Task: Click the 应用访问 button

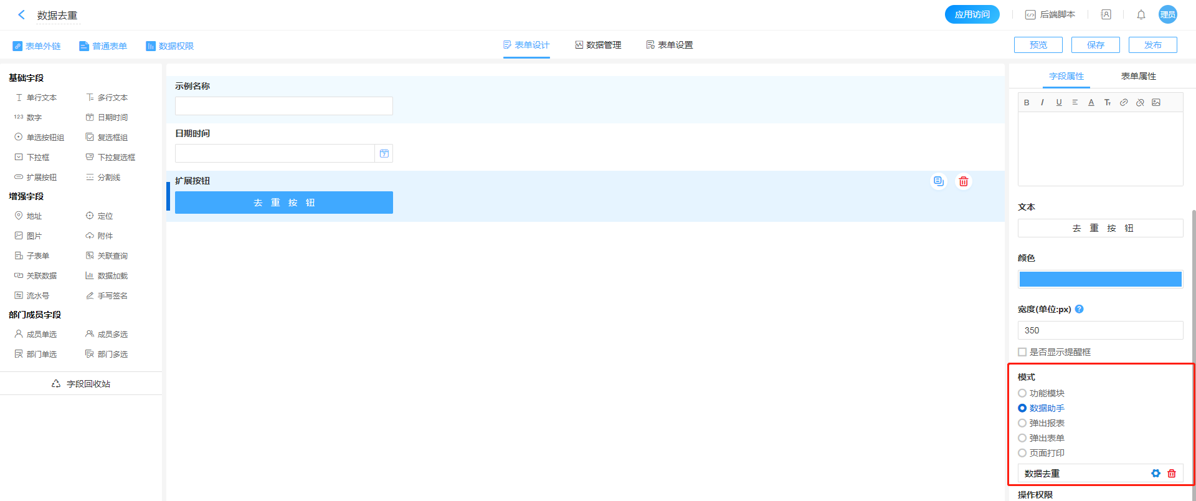Action: tap(972, 14)
